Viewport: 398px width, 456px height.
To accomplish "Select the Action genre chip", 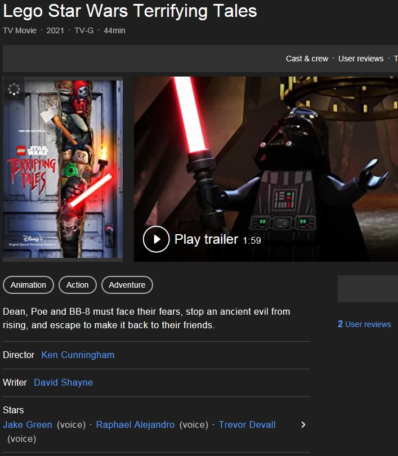I will coord(78,285).
